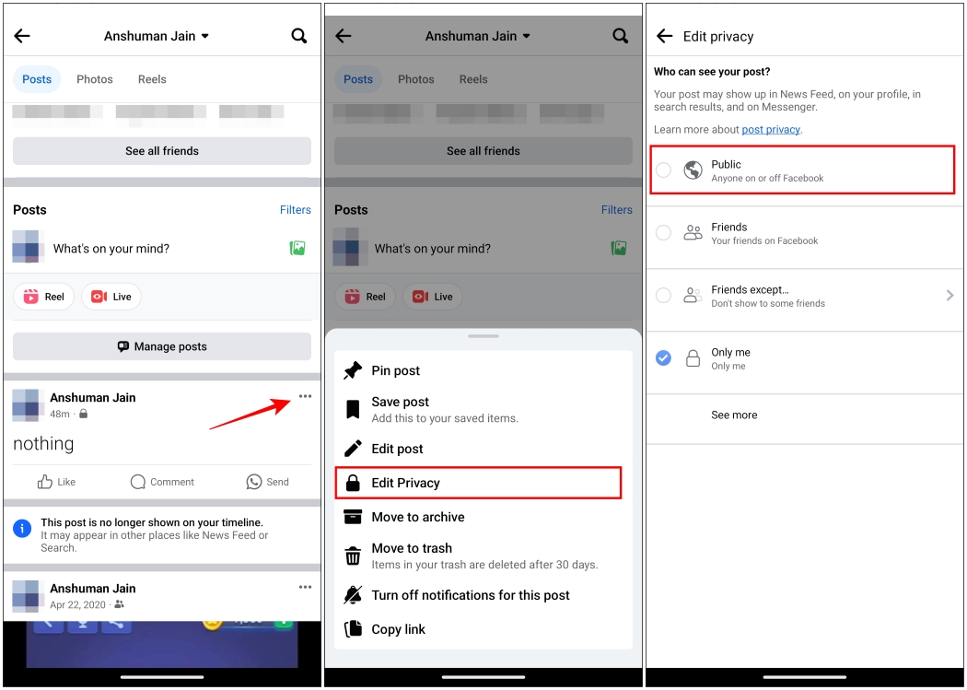Expand the Friends except... option
The image size is (967, 690).
click(950, 296)
